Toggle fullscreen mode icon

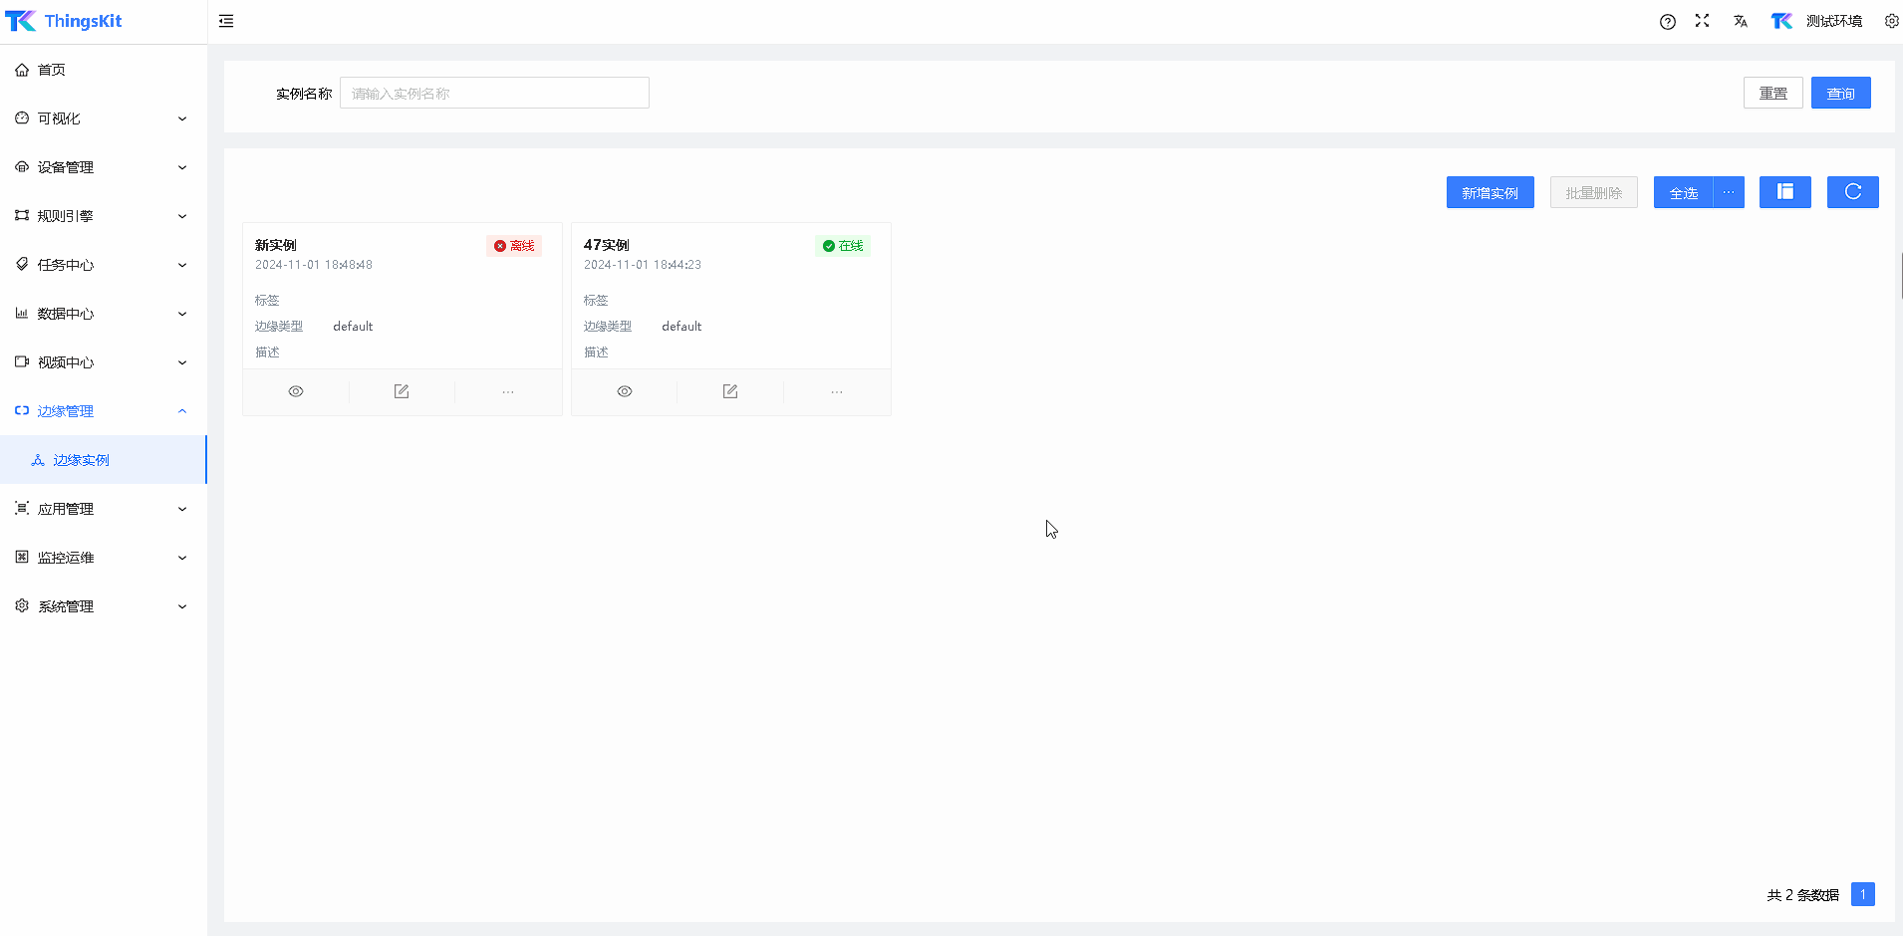click(1702, 21)
